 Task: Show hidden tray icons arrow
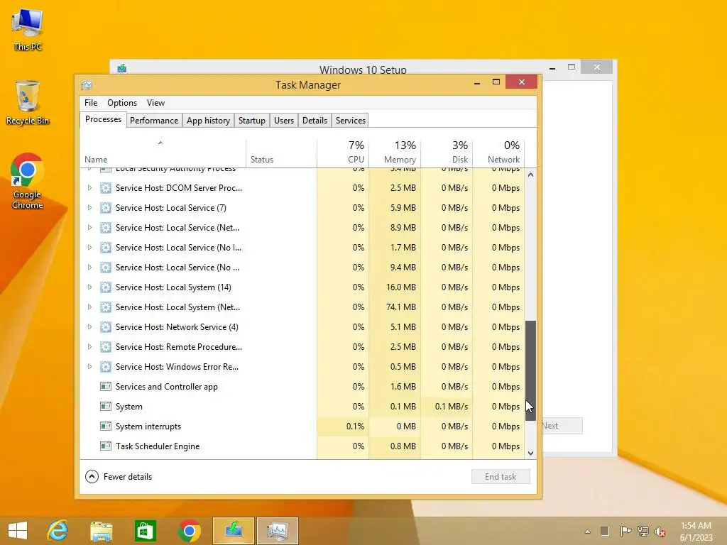(587, 532)
